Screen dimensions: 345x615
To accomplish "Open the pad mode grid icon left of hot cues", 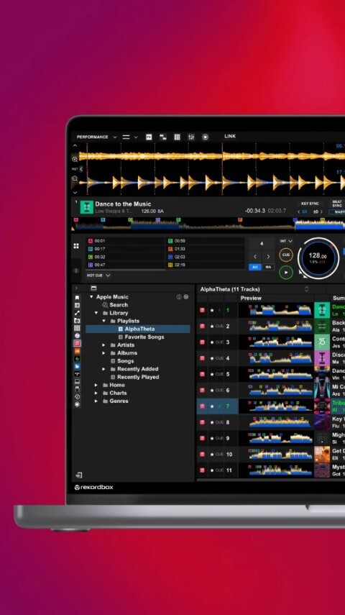I will click(x=76, y=246).
